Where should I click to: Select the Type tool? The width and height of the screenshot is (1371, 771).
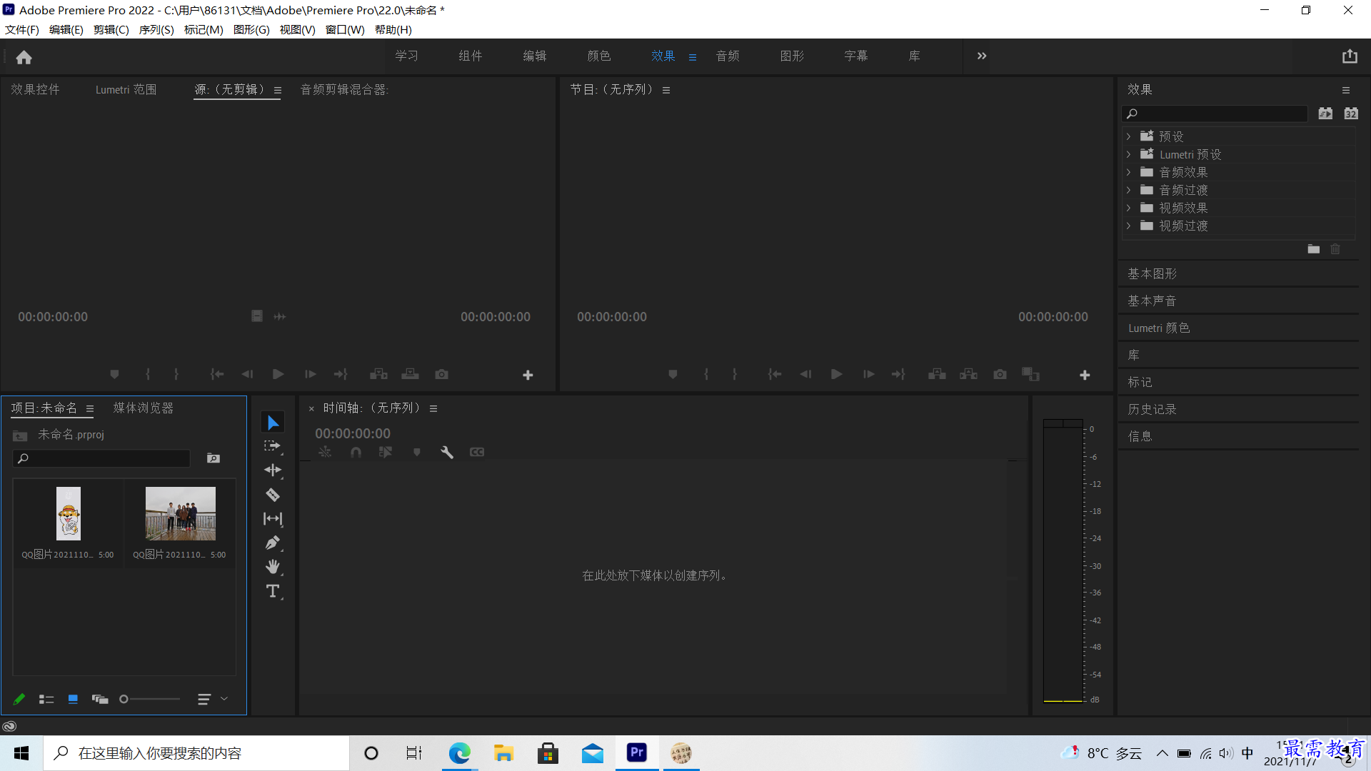tap(273, 591)
